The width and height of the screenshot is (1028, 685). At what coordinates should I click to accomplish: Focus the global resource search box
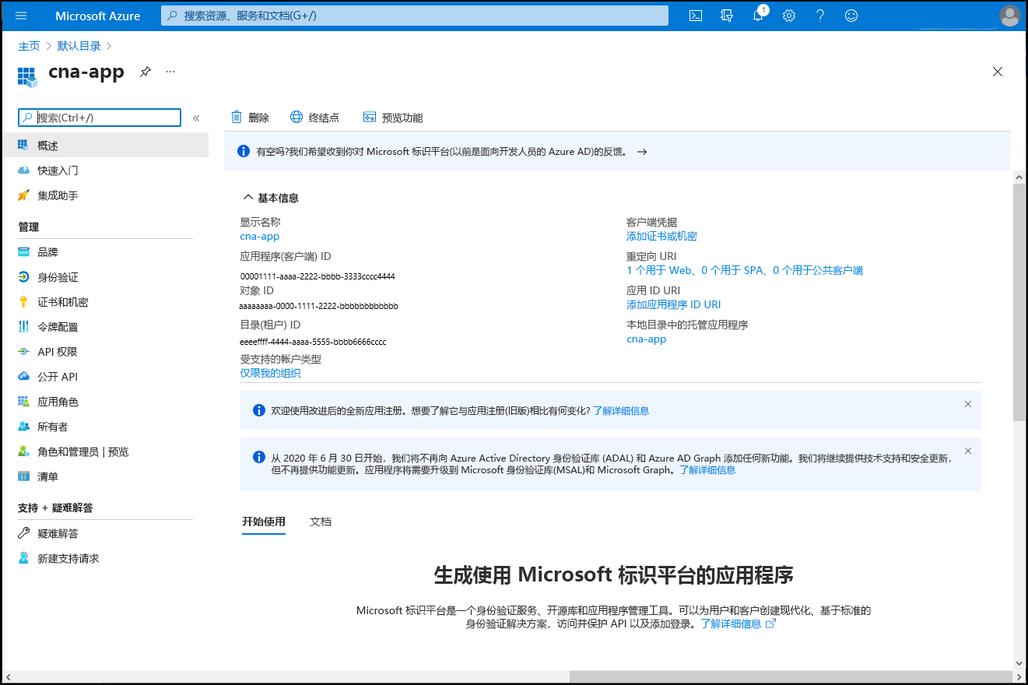coord(415,16)
